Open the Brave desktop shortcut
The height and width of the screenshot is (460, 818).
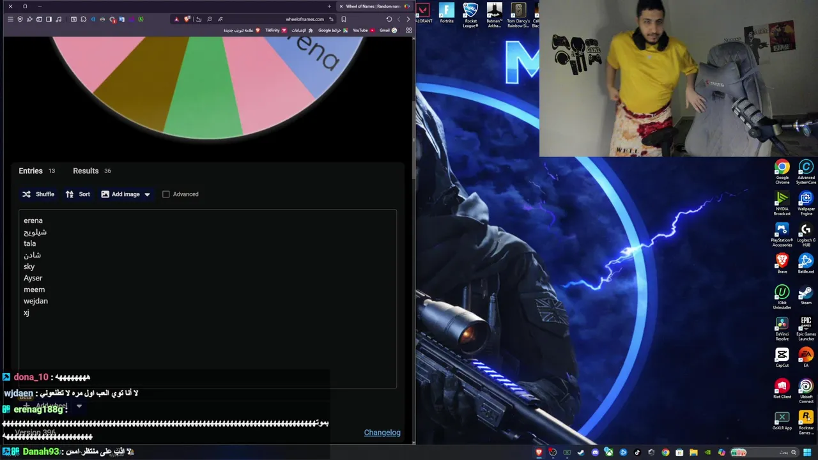(x=782, y=264)
